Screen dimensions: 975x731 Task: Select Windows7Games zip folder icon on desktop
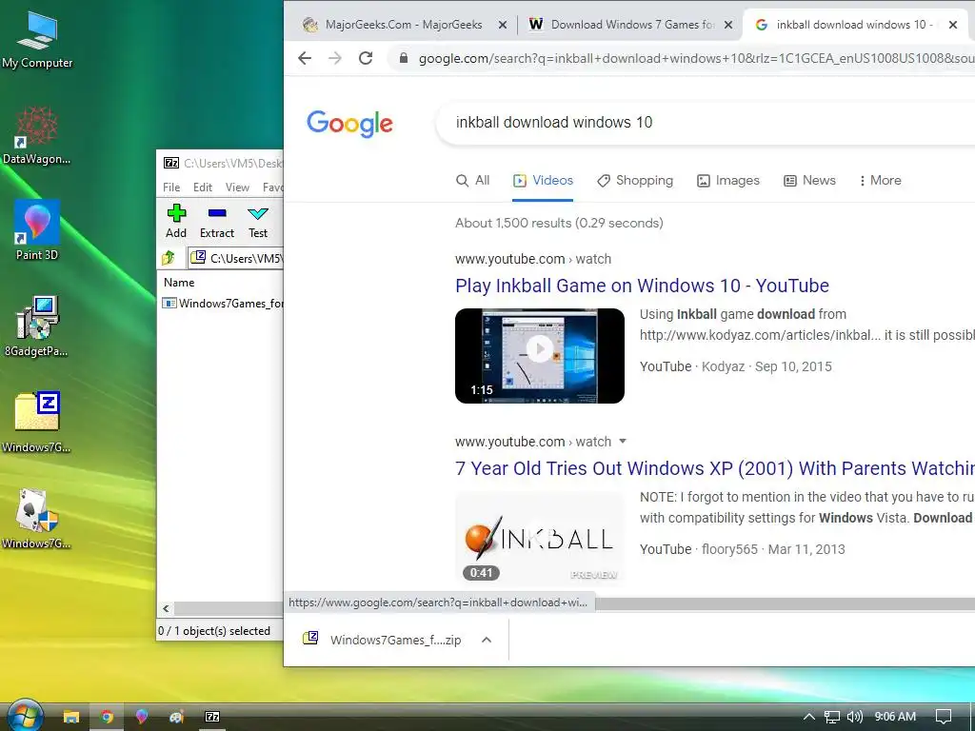click(x=37, y=423)
